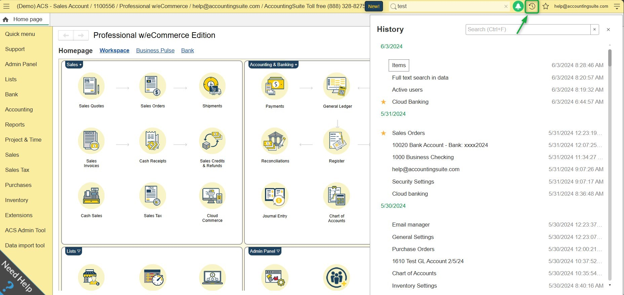Viewport: 624px width, 295px height.
Task: Collapse the Admin Panel section header
Action: 265,251
